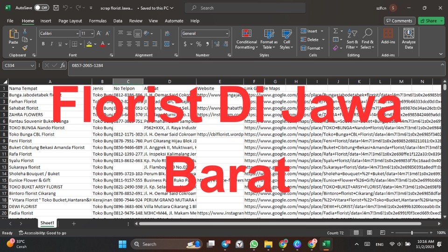Click the Undo arrow icon
This screenshot has width=448, height=252.
click(65, 8)
